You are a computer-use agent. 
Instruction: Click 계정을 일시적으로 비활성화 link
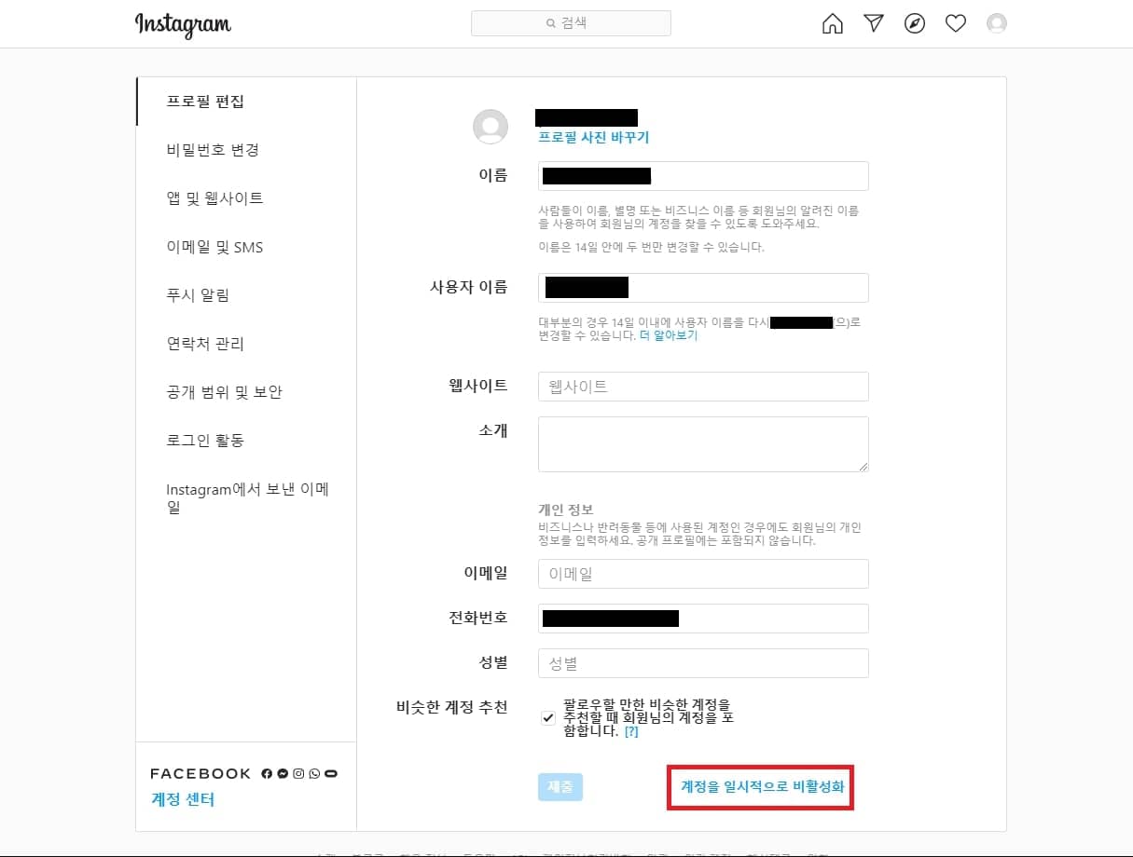(x=762, y=787)
